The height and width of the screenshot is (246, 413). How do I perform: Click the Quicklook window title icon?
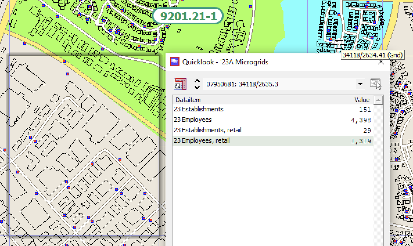pyautogui.click(x=175, y=62)
